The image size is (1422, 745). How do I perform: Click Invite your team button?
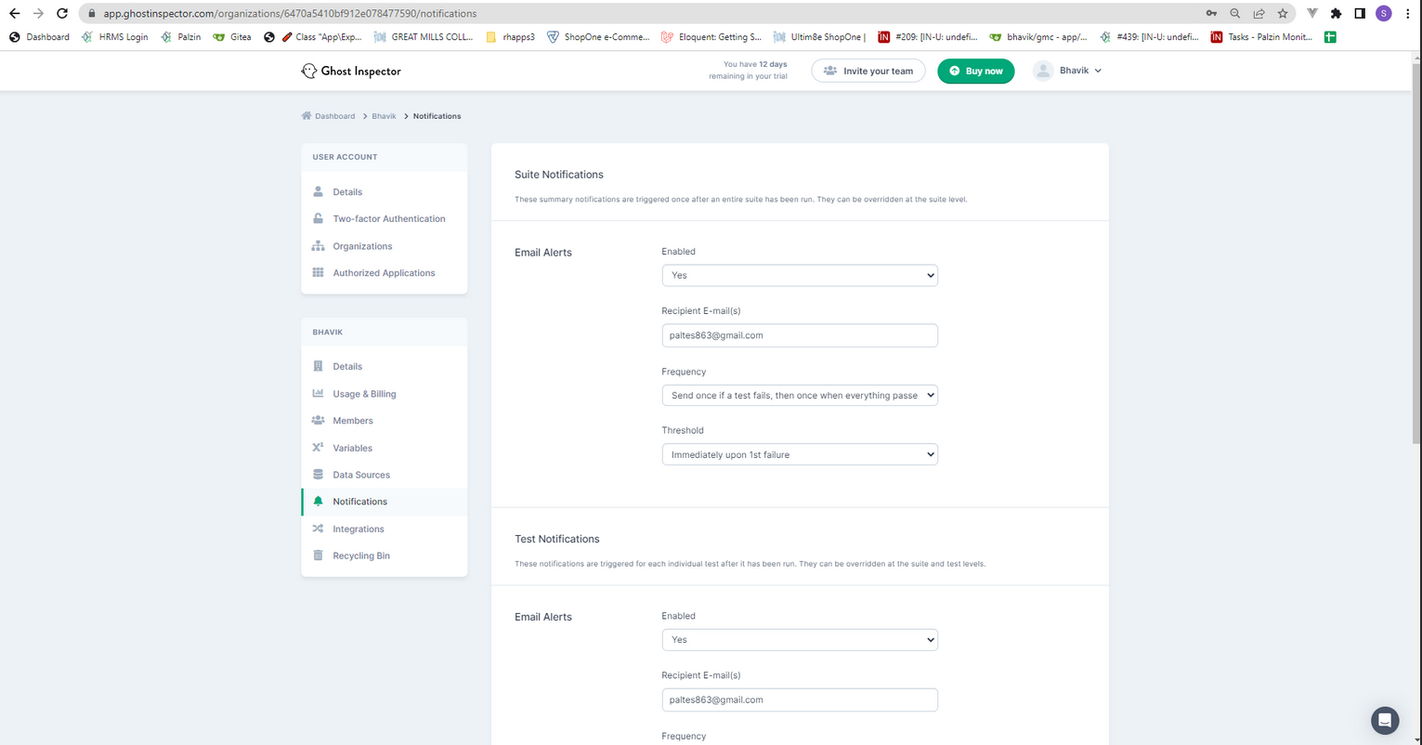(x=868, y=71)
